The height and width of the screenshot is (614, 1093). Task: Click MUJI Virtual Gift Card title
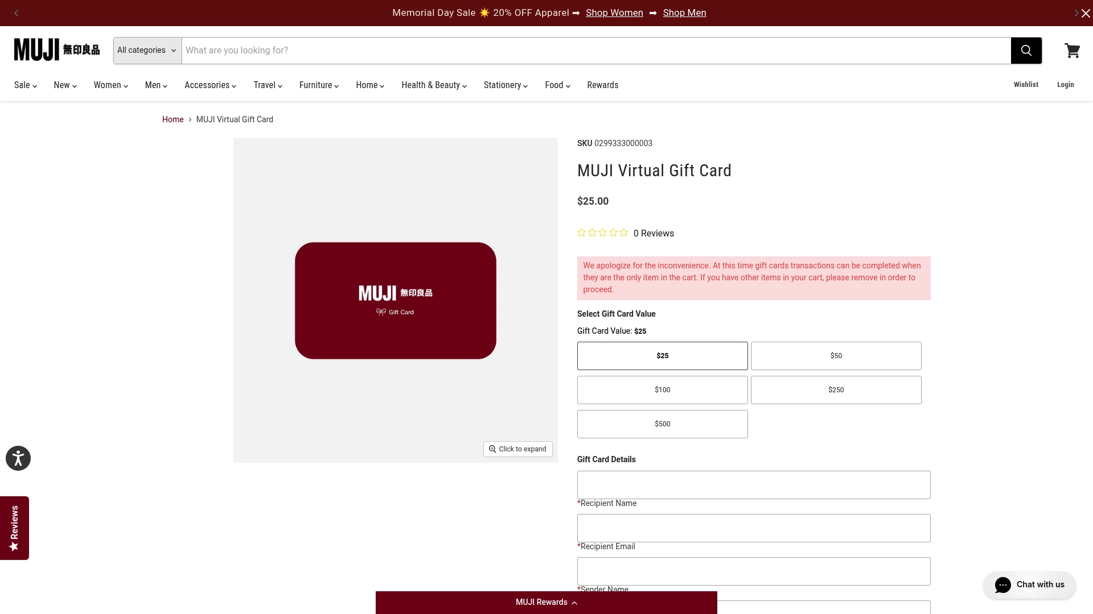coord(654,171)
